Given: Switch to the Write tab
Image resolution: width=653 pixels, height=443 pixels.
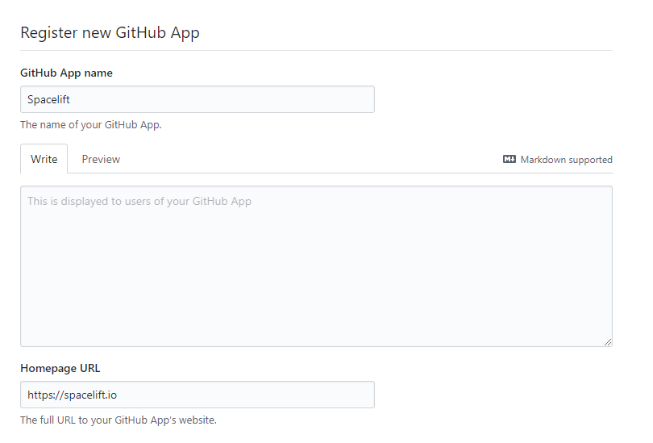Looking at the screenshot, I should coord(44,159).
